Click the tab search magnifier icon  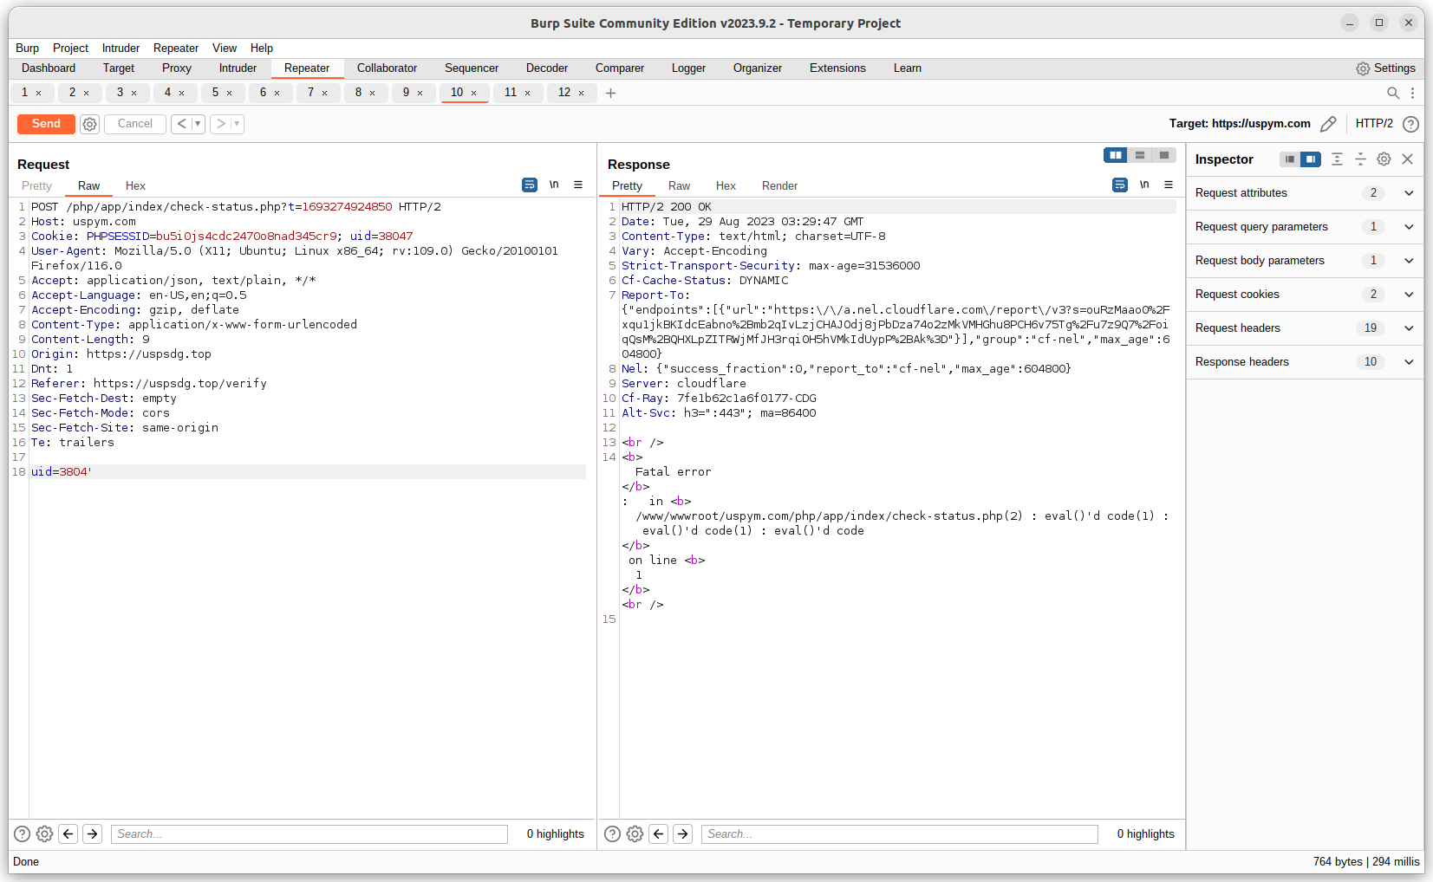[1393, 93]
